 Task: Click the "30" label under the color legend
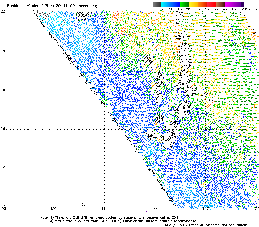pyautogui.click(x=206, y=9)
